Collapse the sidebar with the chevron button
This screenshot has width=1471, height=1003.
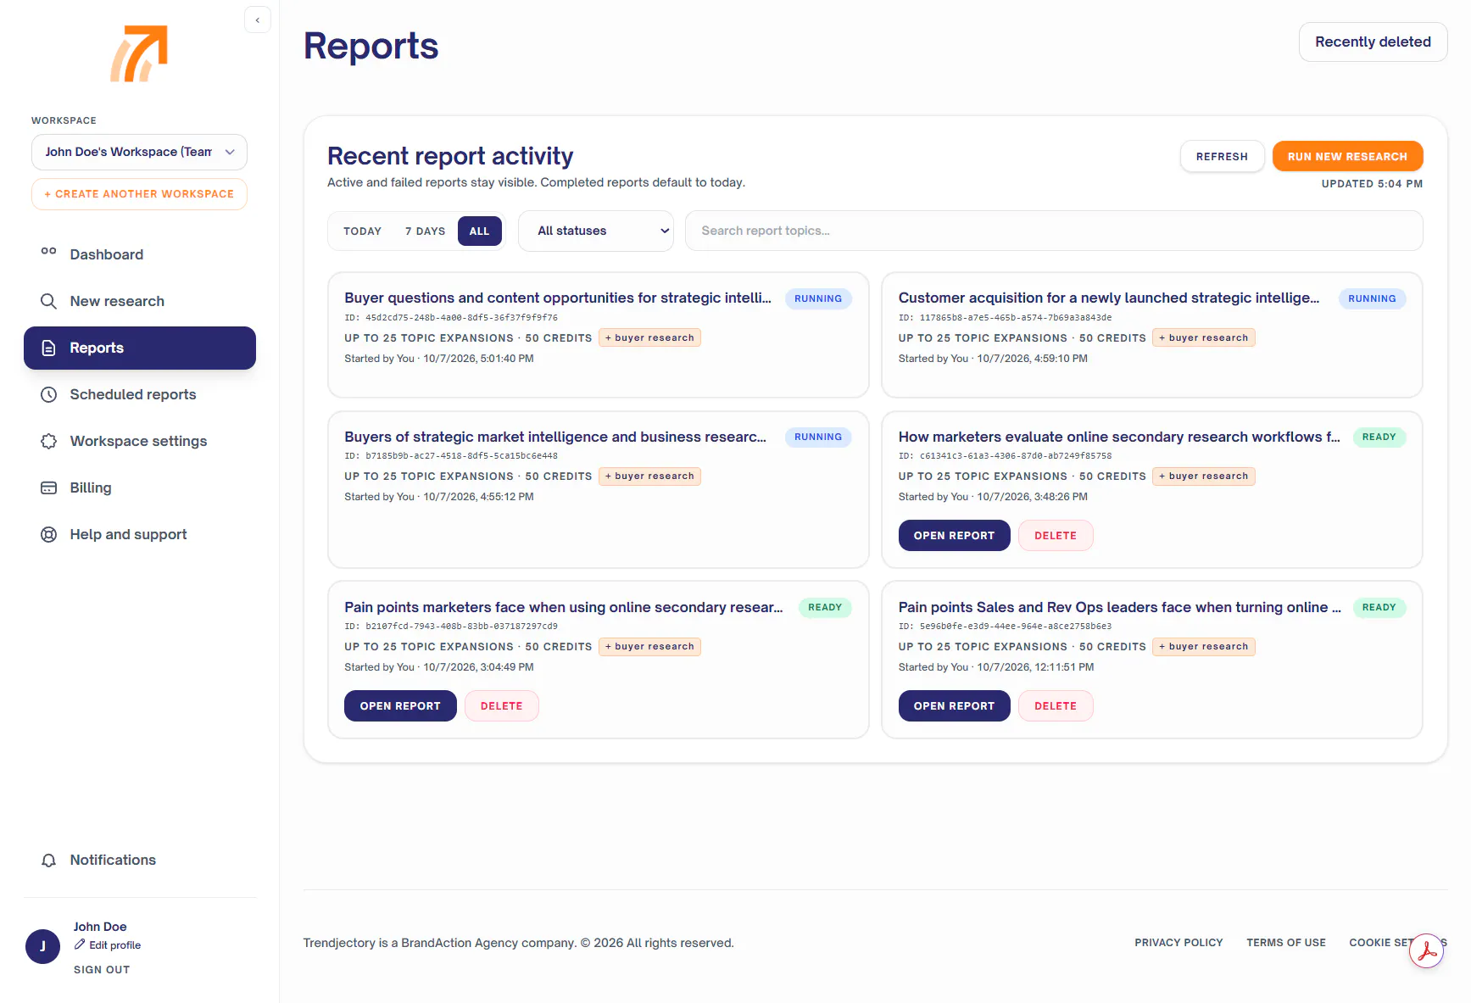[x=258, y=20]
